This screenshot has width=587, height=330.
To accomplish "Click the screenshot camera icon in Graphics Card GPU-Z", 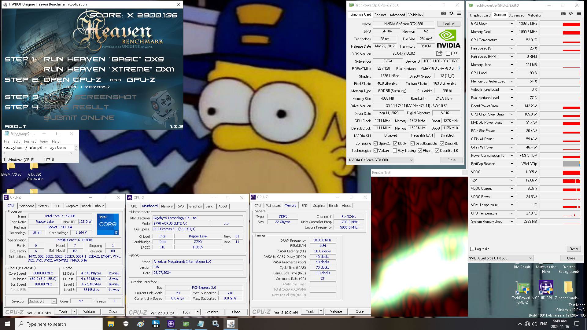I will (x=443, y=13).
